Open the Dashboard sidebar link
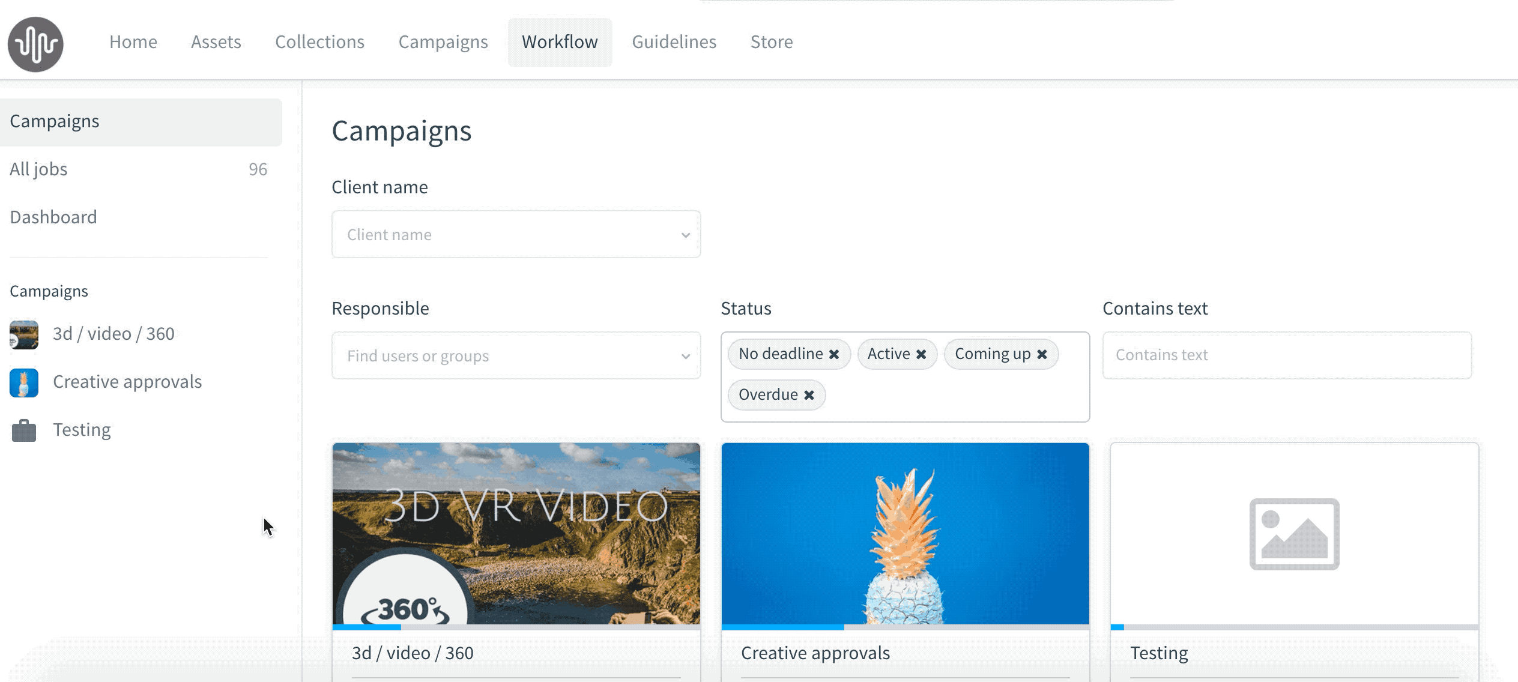The height and width of the screenshot is (682, 1518). click(x=53, y=217)
